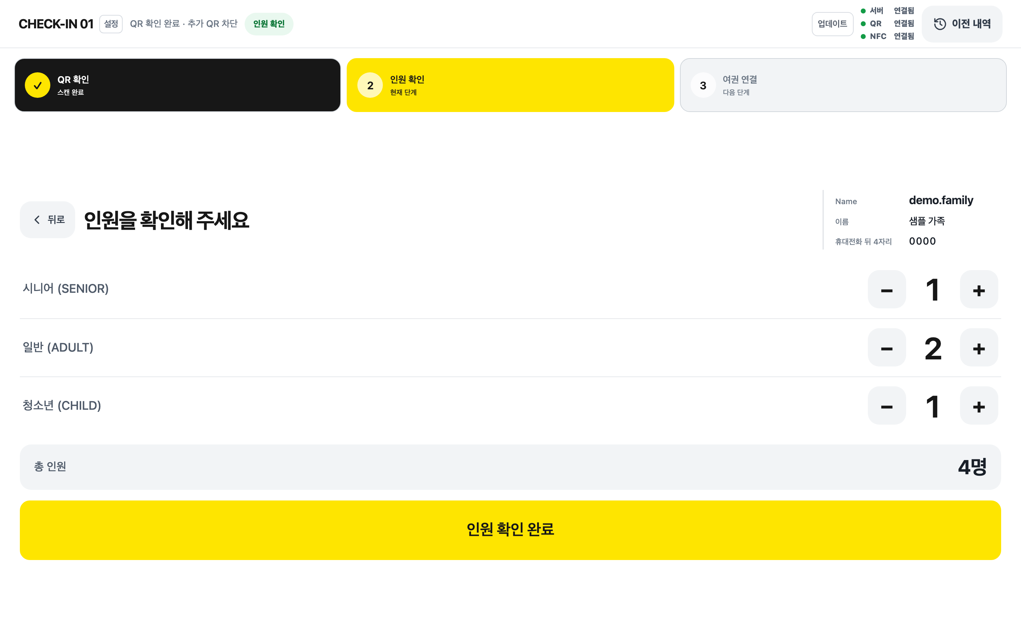This screenshot has height=638, width=1021.
Task: Open the 설정 settings button
Action: [x=111, y=24]
